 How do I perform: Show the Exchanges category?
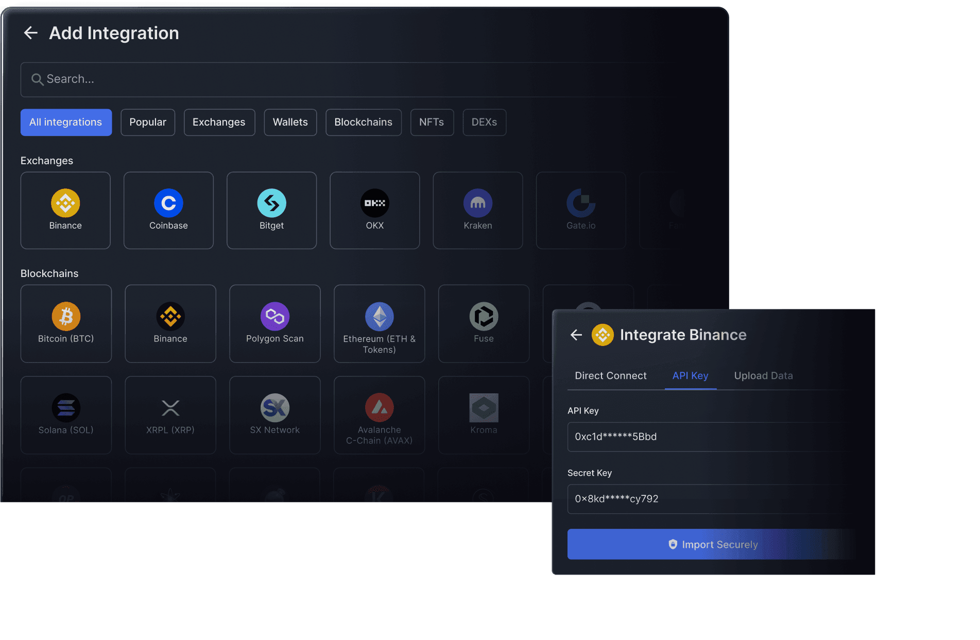(219, 123)
